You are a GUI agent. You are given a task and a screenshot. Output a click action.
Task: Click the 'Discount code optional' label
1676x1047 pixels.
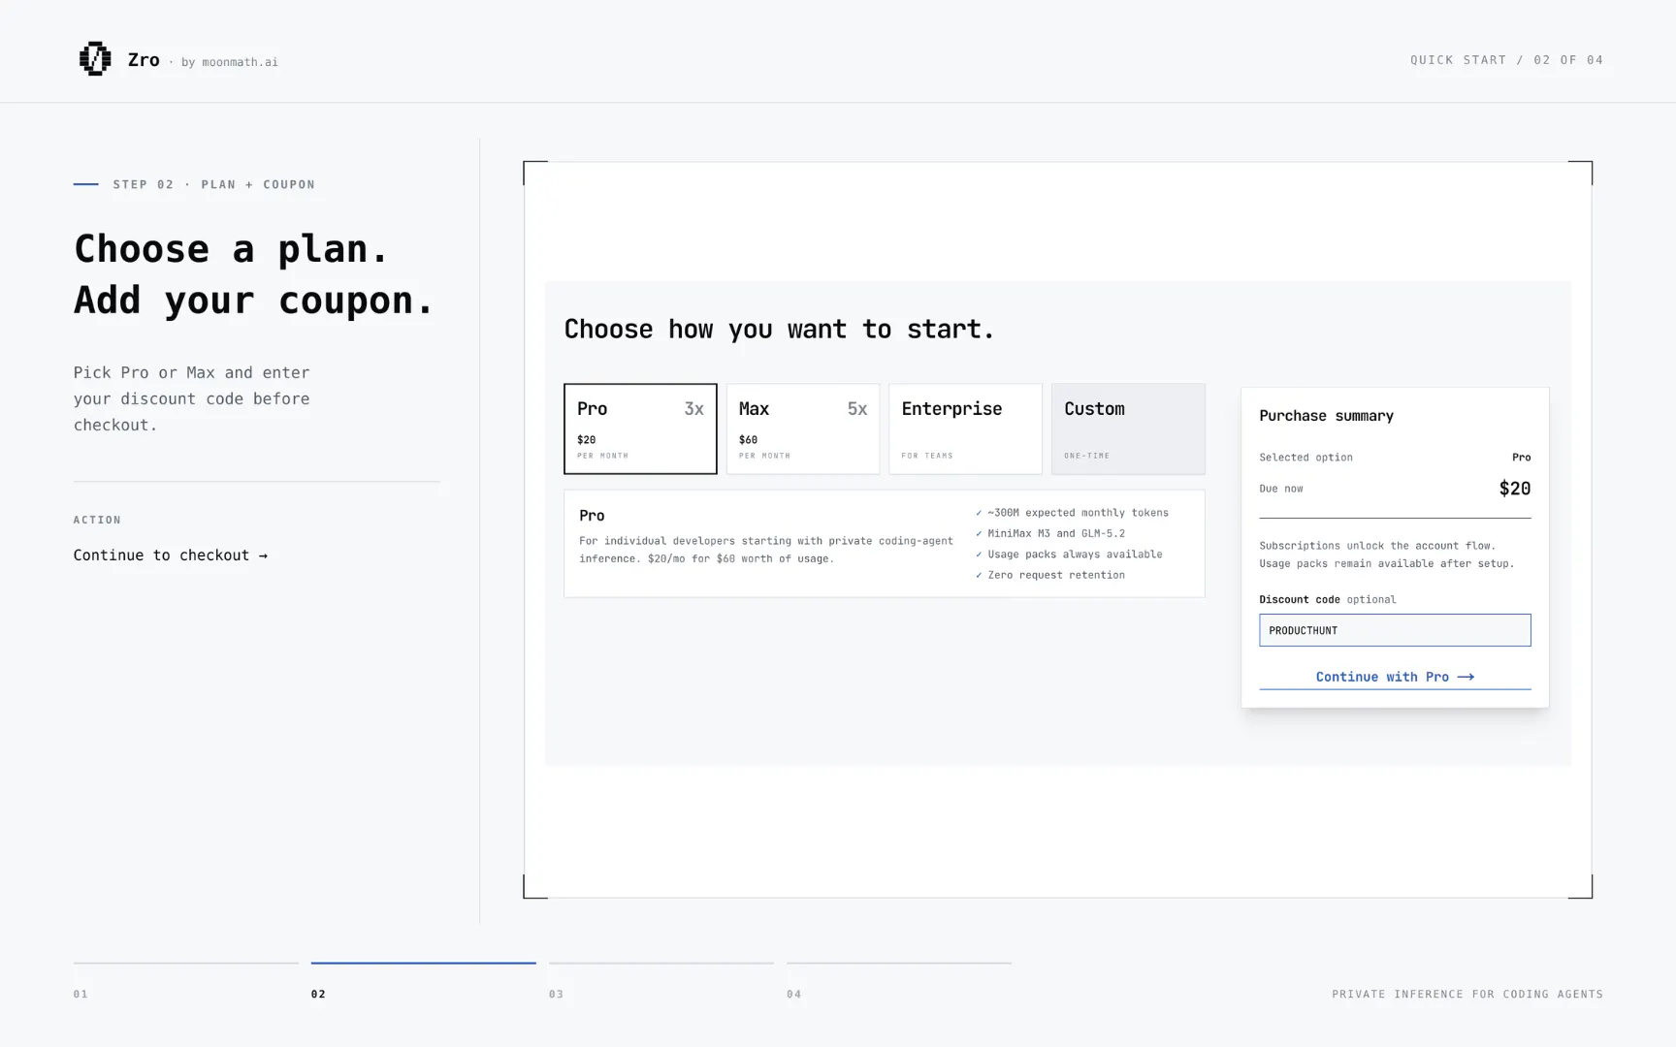1328,599
